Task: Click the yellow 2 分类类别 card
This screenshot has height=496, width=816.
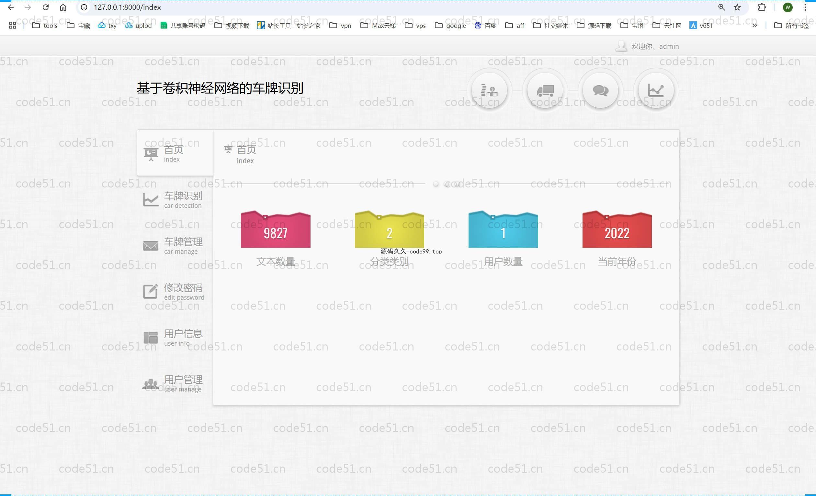Action: coord(389,229)
